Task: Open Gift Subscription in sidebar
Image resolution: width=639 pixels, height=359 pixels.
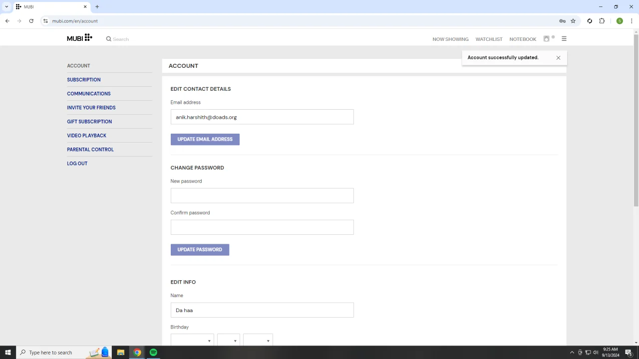Action: tap(89, 122)
